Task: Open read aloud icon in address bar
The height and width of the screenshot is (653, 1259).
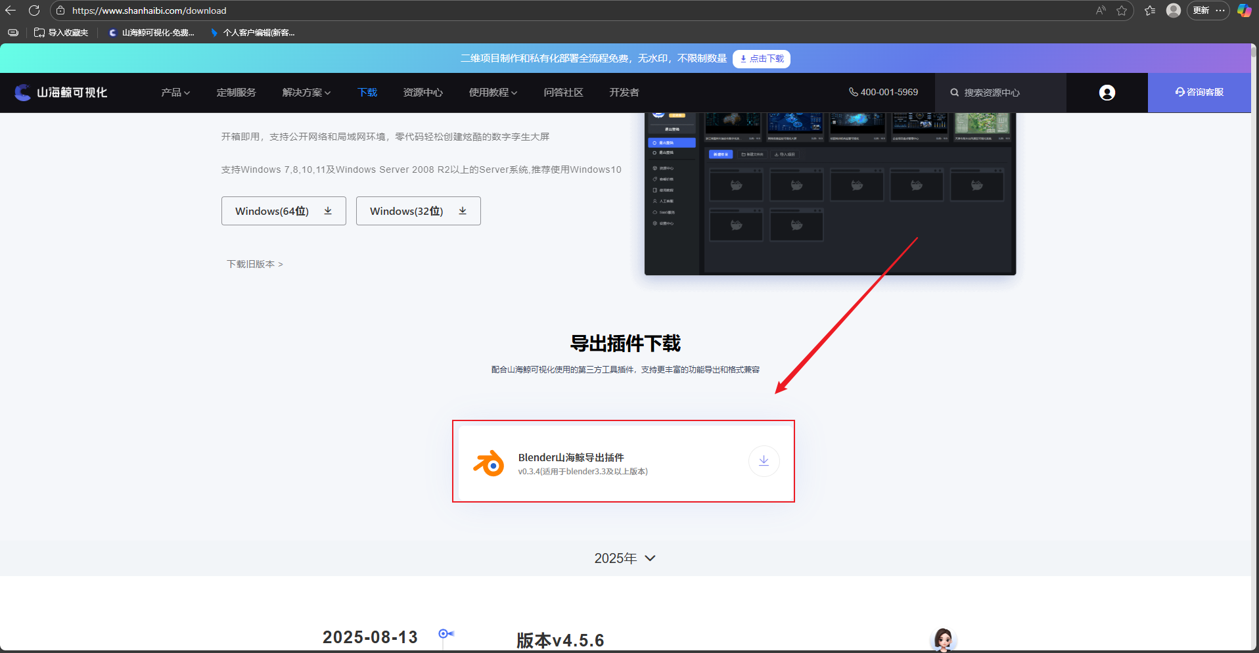Action: (1101, 11)
